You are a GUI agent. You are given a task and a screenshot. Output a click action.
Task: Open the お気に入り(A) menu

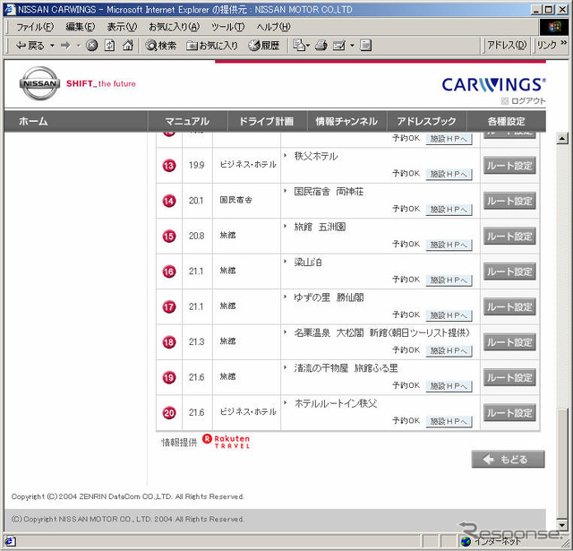174,27
